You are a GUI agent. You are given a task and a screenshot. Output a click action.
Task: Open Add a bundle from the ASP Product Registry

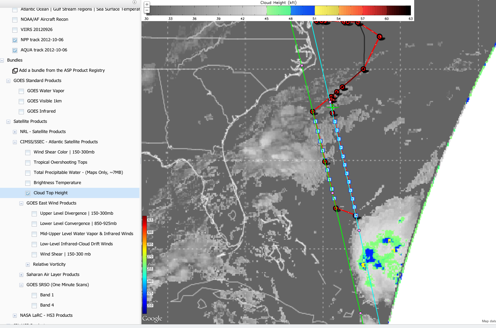click(62, 70)
